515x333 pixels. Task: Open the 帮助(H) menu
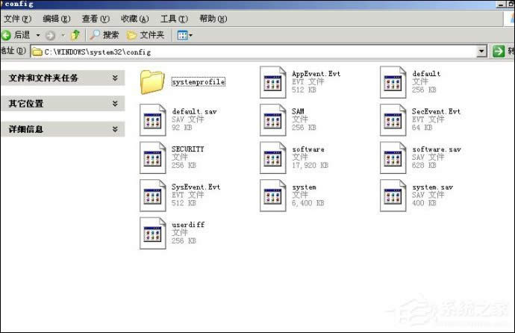213,19
